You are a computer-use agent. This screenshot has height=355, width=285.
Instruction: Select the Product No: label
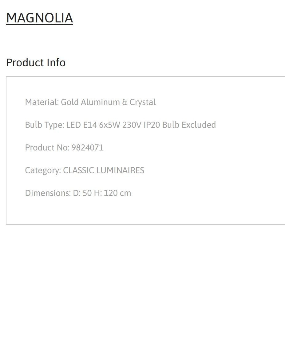47,148
